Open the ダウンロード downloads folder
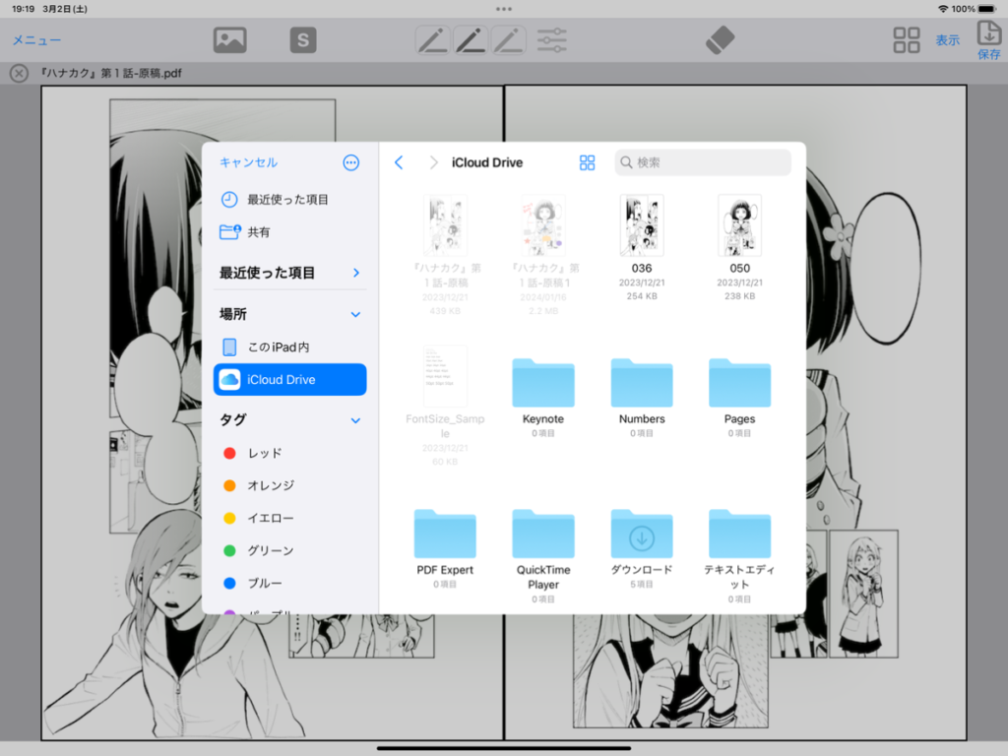Screen dimensions: 1008x756 coord(642,534)
